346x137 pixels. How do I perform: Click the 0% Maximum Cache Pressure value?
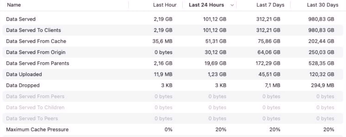point(168,130)
